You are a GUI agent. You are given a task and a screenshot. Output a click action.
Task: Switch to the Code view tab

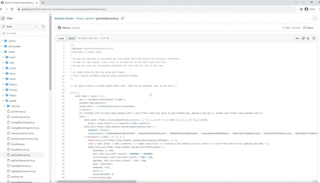point(61,38)
